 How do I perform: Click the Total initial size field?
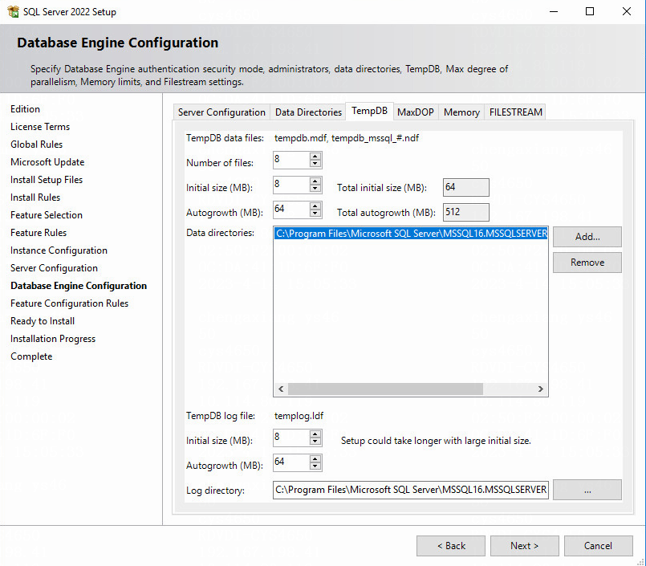pos(466,187)
